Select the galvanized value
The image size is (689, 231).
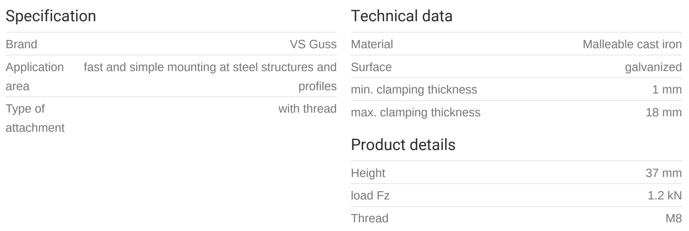pyautogui.click(x=653, y=67)
